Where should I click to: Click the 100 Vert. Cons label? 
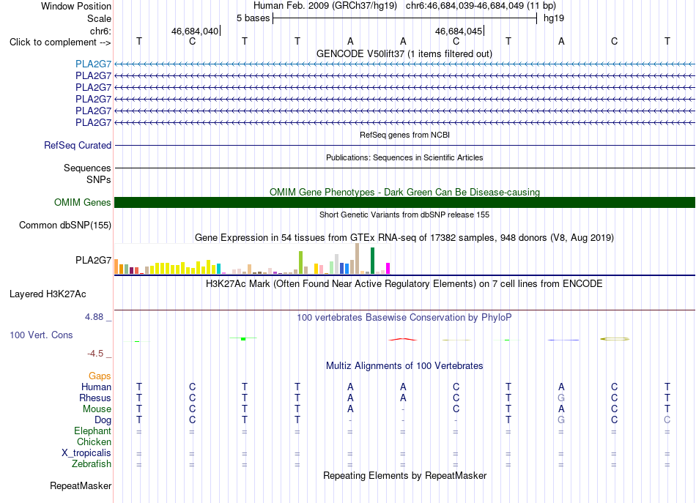click(x=41, y=335)
